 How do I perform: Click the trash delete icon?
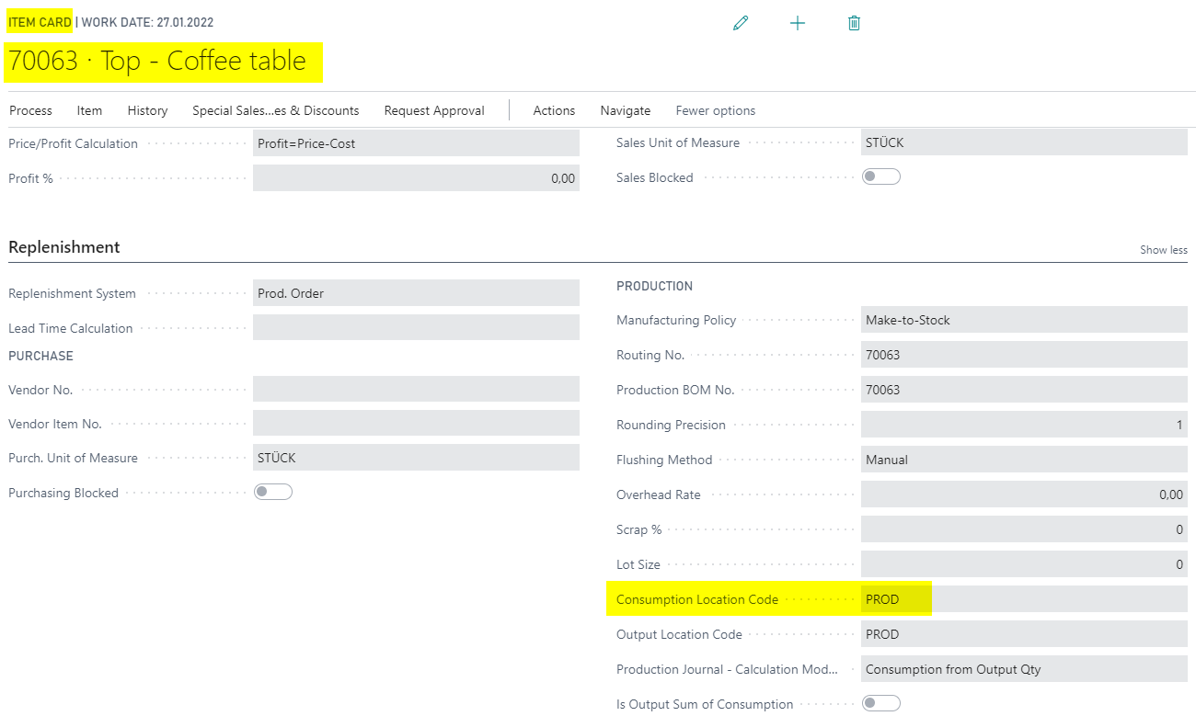(x=854, y=23)
